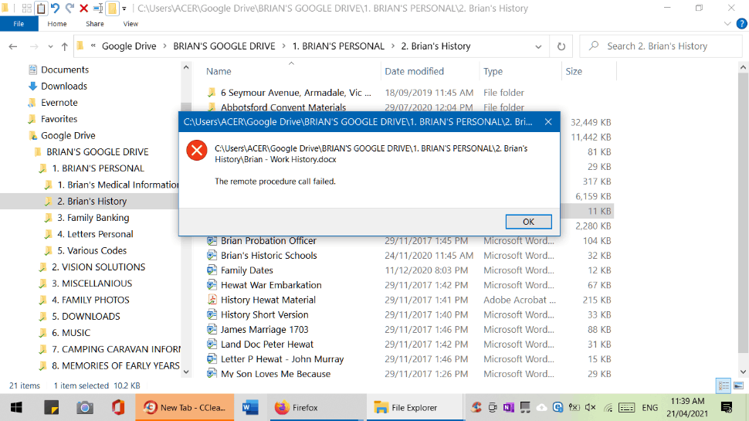Click the New folder icon in quick access toolbar

[112, 8]
